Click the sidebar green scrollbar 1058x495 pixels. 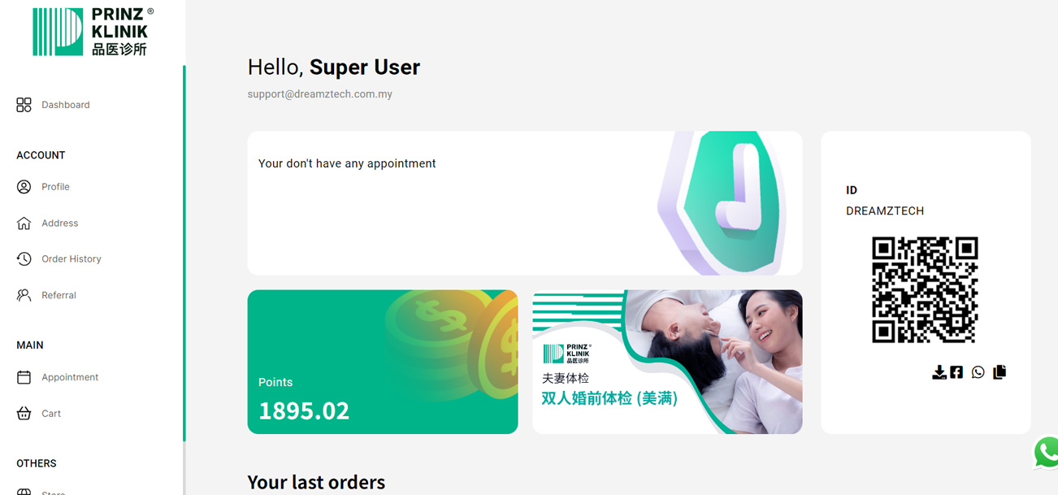point(184,253)
